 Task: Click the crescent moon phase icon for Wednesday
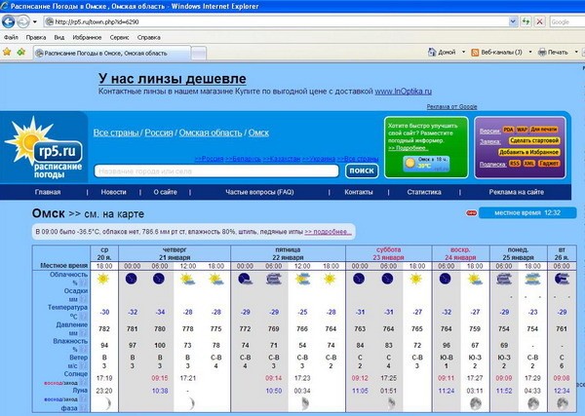[x=107, y=403]
